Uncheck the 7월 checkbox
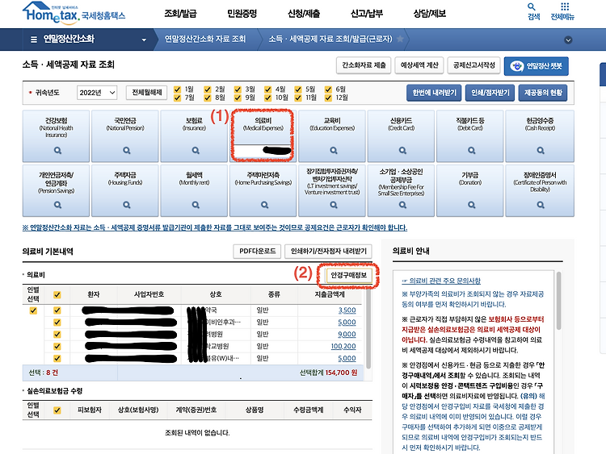 tap(178, 98)
